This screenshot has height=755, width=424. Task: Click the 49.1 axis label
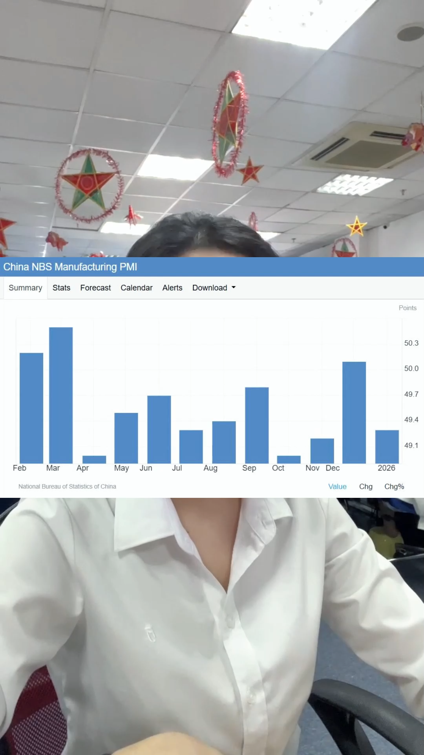pyautogui.click(x=411, y=445)
